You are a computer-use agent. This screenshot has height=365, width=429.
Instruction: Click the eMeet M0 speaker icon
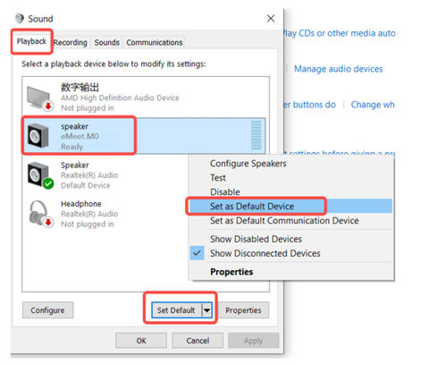click(x=38, y=136)
